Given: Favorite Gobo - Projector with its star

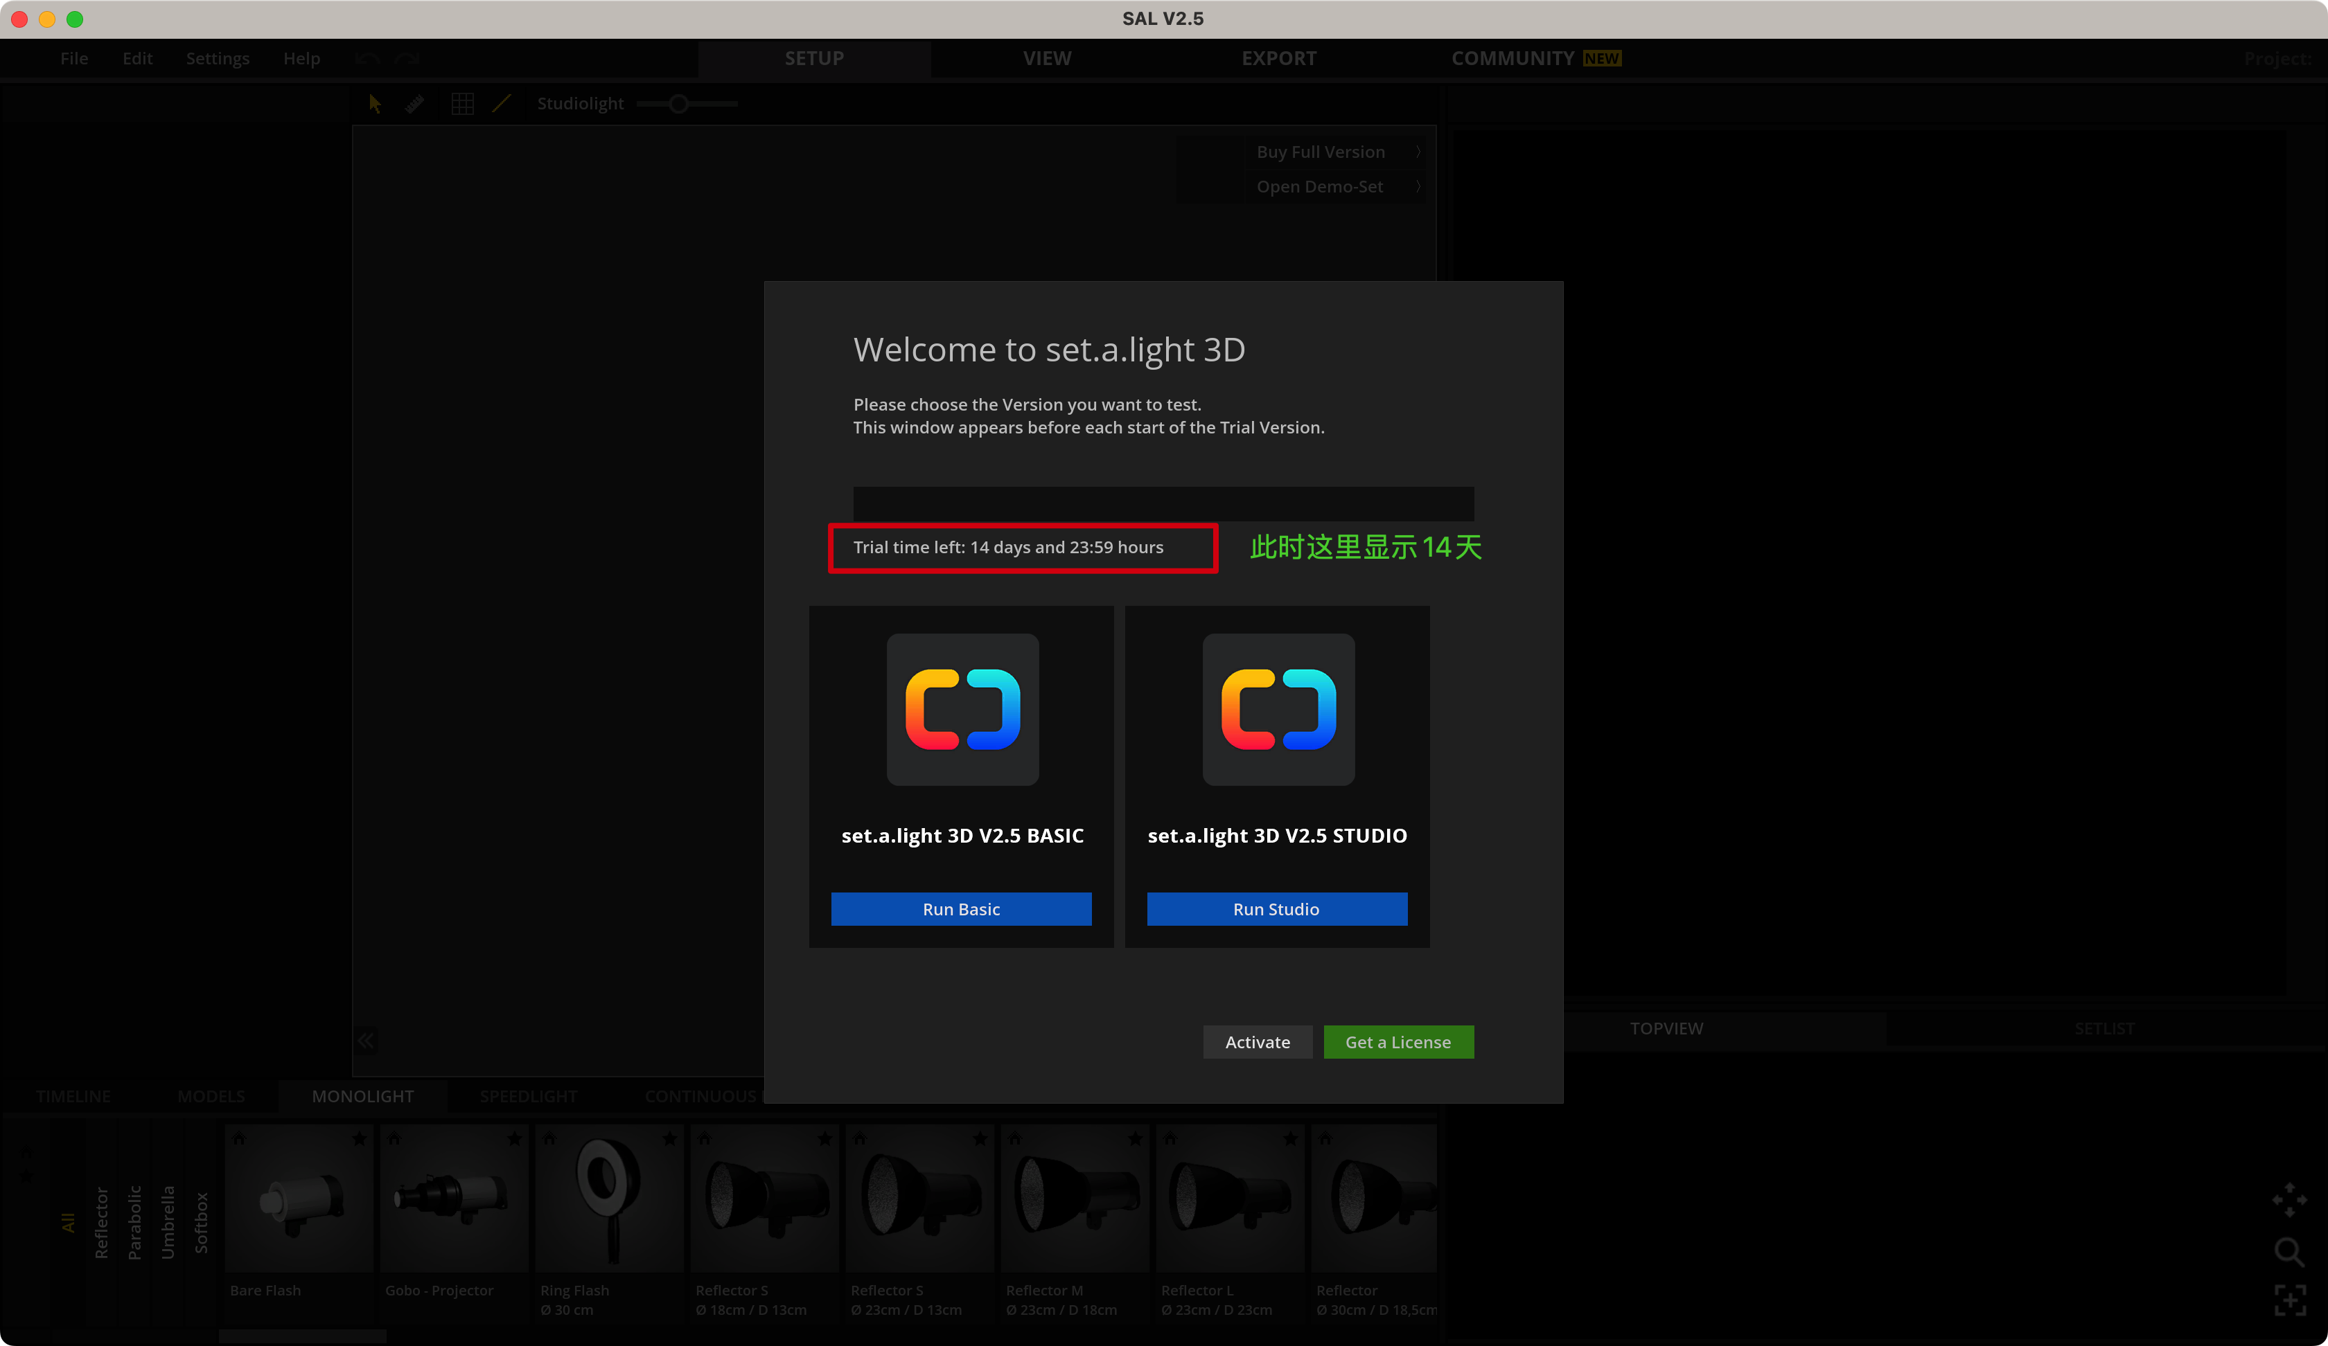Looking at the screenshot, I should point(515,1139).
